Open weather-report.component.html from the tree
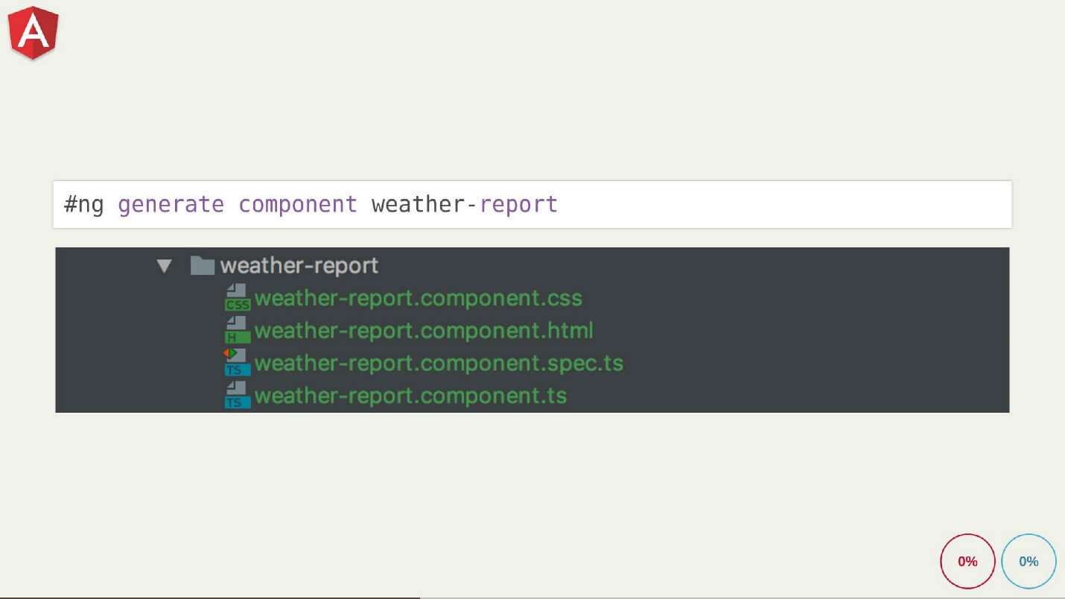Screen dimensions: 1065x599 click(423, 331)
